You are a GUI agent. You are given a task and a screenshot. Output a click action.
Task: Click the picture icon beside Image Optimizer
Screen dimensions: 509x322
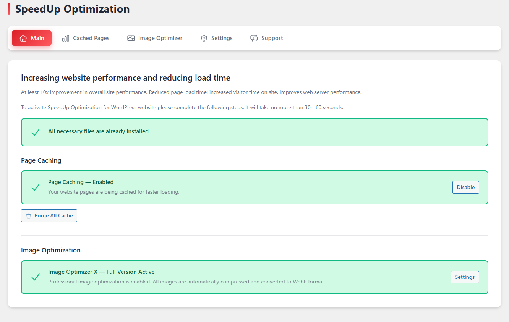[131, 38]
